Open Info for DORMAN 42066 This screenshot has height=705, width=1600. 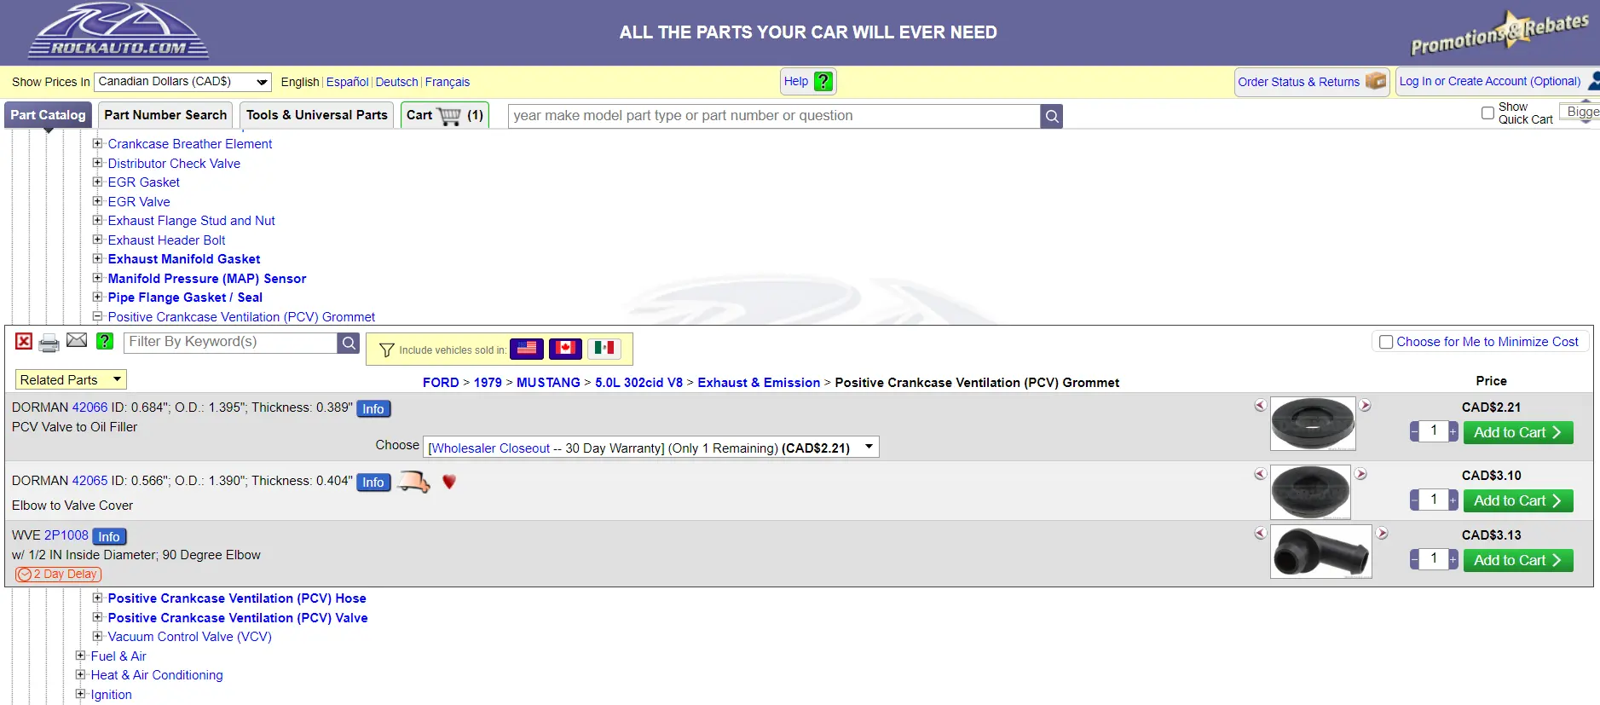coord(373,408)
